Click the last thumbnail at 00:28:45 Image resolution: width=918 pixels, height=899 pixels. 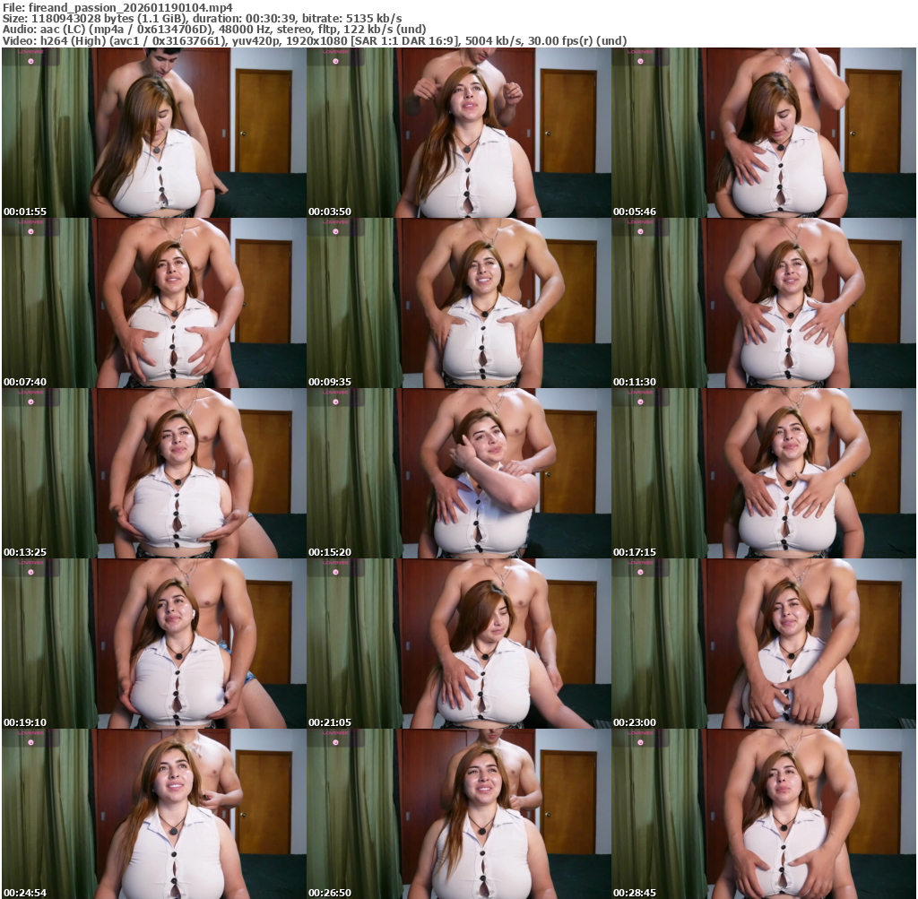coord(764,814)
